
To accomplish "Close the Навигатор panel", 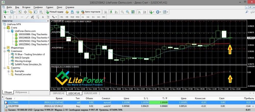I will [x=48, y=21].
